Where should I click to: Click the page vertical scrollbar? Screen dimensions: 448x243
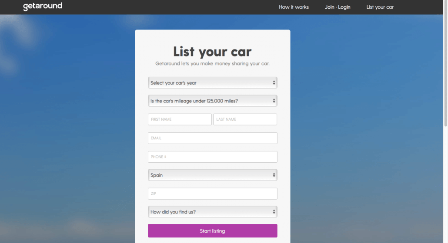click(x=445, y=63)
